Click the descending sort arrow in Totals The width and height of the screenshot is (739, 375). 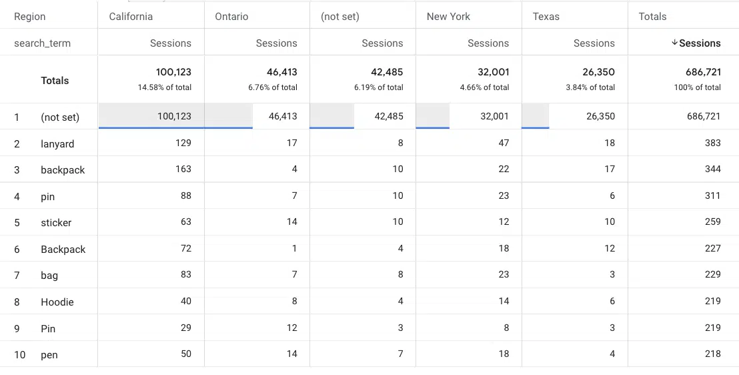pyautogui.click(x=674, y=43)
